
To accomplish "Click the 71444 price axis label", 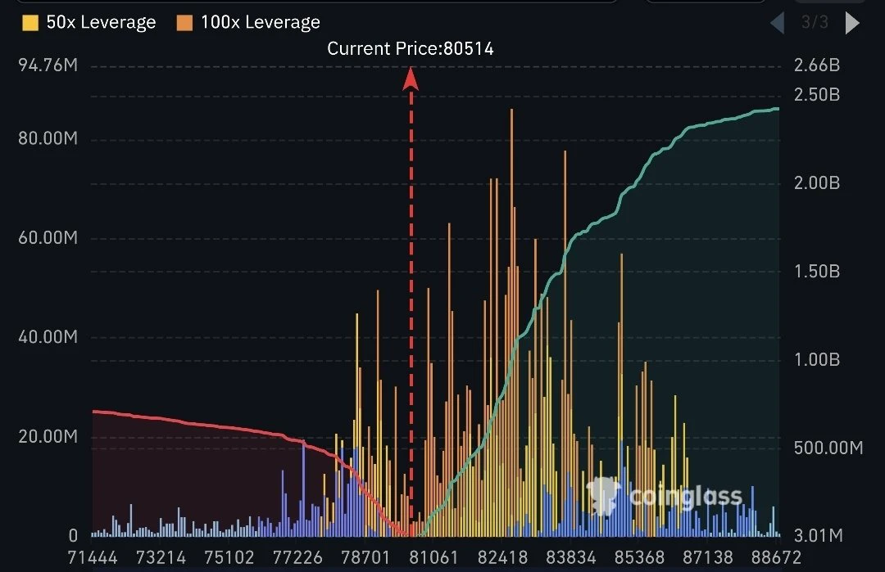I will (x=93, y=558).
